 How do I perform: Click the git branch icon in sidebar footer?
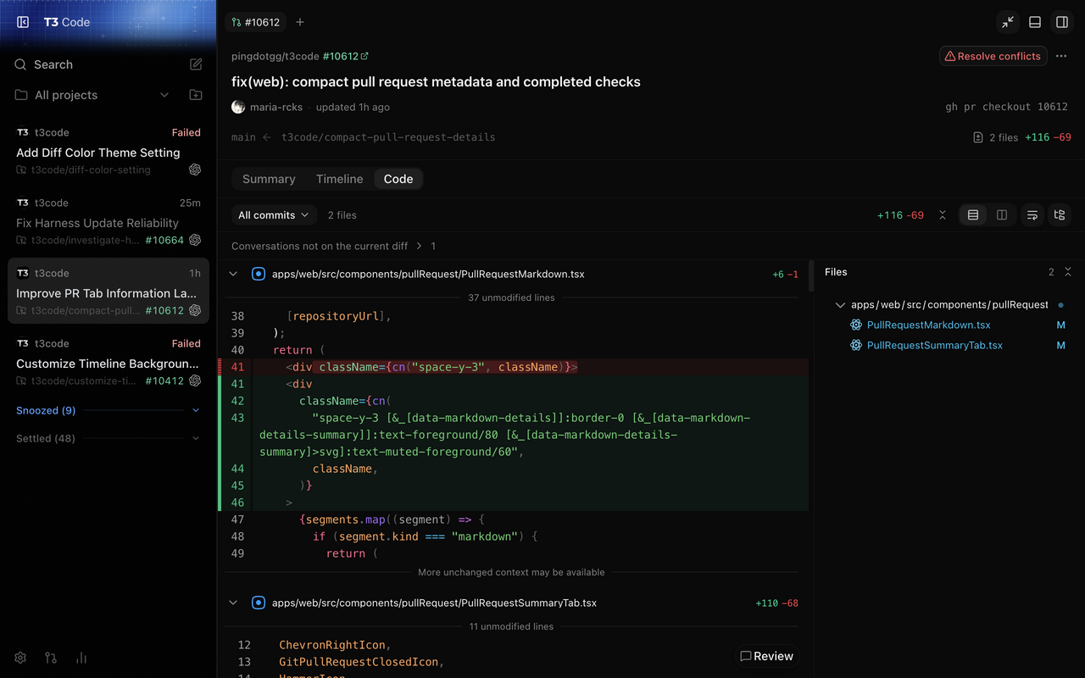(51, 658)
